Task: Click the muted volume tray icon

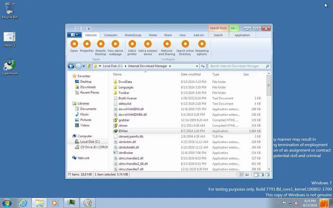Action: (297, 203)
